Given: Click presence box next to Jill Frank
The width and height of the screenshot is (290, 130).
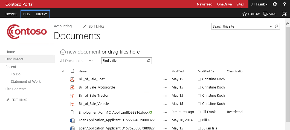Looking at the screenshot, I should click(x=199, y=112).
